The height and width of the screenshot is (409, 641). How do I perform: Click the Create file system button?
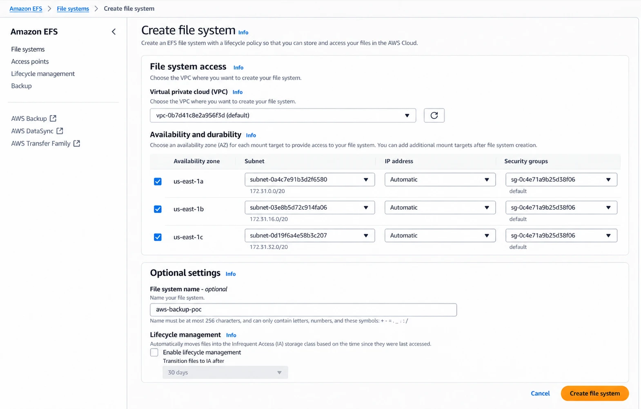[595, 393]
